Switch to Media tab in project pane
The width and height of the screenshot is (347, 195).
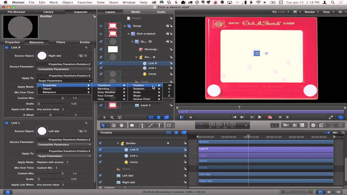[136, 12]
